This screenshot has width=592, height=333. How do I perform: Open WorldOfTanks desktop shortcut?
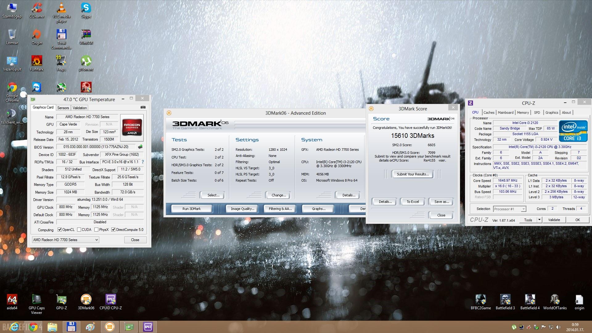click(555, 302)
